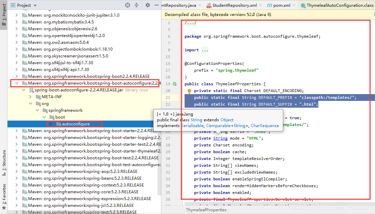
Task: Expand the folded comment on line 1
Action: (183, 23)
